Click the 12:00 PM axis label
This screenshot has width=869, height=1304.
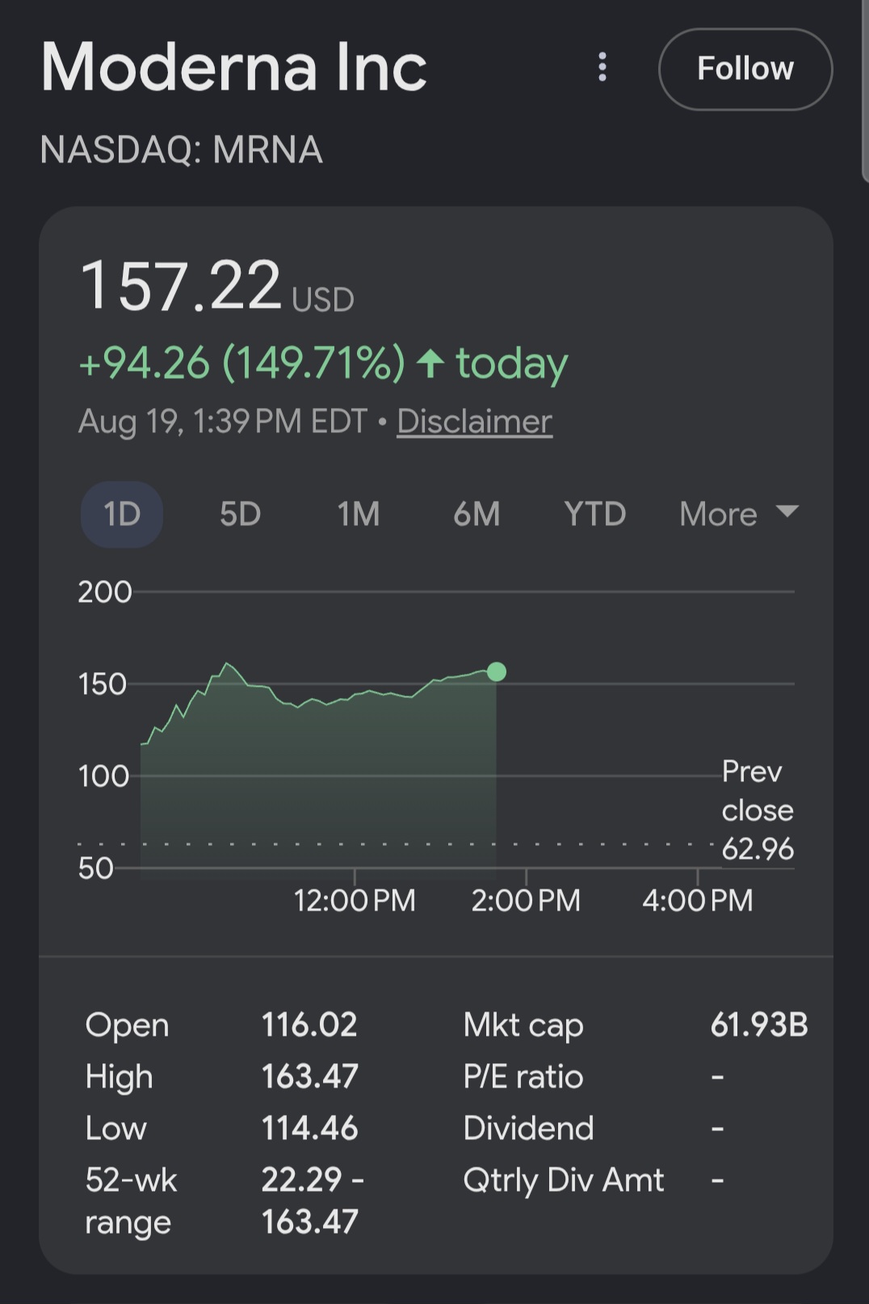click(355, 900)
